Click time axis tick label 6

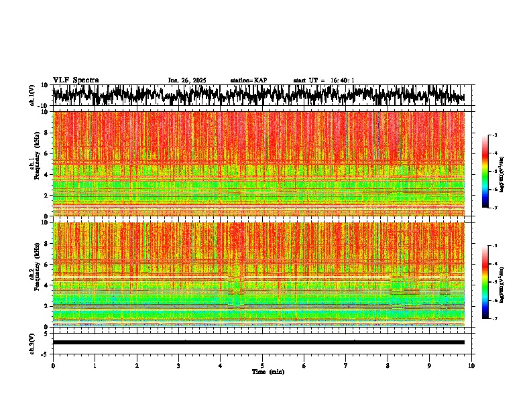(304, 366)
